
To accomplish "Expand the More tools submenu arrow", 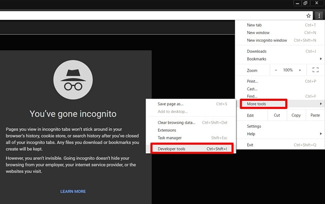I will pyautogui.click(x=320, y=104).
